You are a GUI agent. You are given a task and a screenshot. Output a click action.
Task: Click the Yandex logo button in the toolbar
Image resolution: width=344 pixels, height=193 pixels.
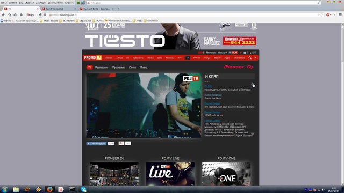[31, 15]
